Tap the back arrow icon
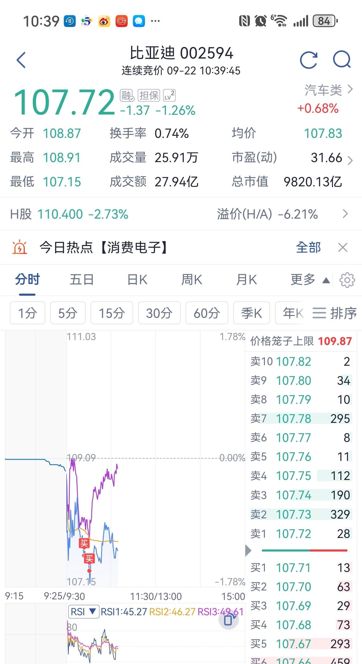This screenshot has height=664, width=362. (21, 60)
